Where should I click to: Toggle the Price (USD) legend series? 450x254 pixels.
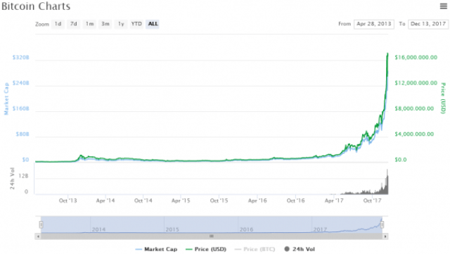(x=206, y=249)
